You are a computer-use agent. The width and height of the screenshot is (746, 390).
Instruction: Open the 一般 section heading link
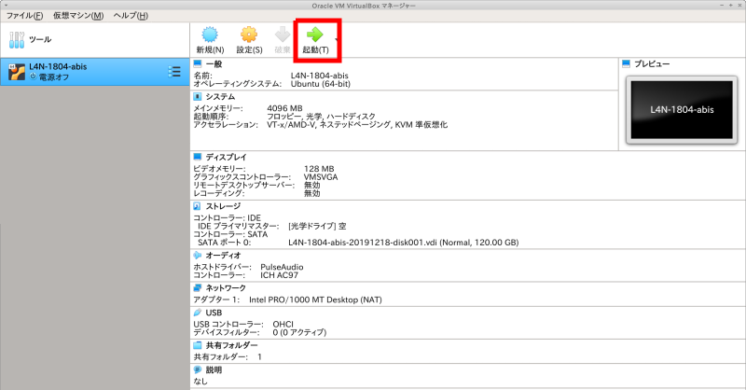(214, 63)
